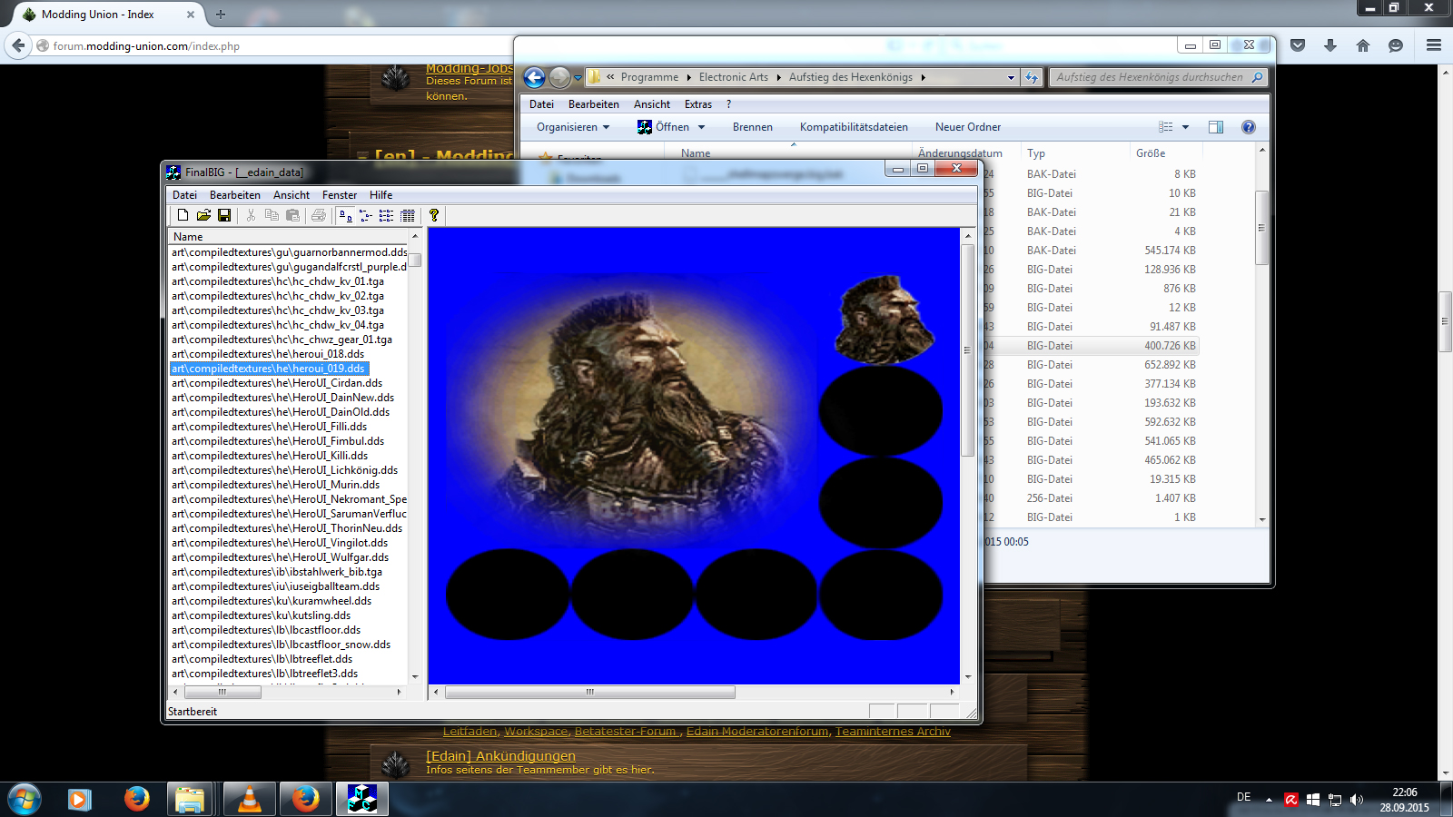
Task: Expand the Programme breadcrumb arrow
Action: tap(688, 77)
